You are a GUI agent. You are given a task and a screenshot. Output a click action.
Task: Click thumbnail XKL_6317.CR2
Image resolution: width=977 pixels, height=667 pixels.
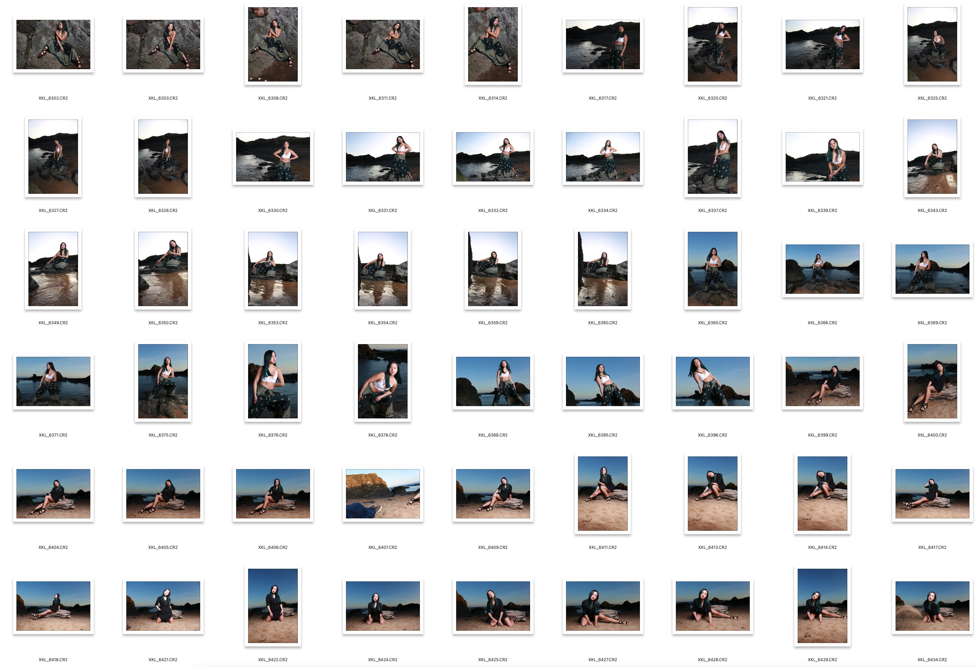coord(602,45)
